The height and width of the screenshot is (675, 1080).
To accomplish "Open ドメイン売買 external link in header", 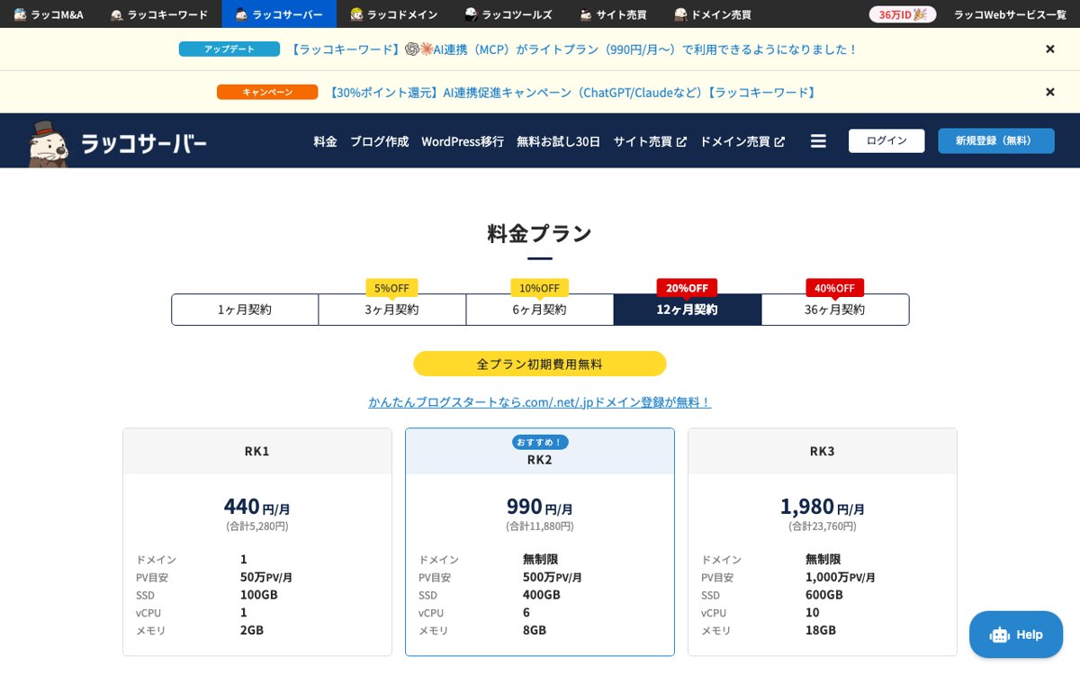I will 742,141.
